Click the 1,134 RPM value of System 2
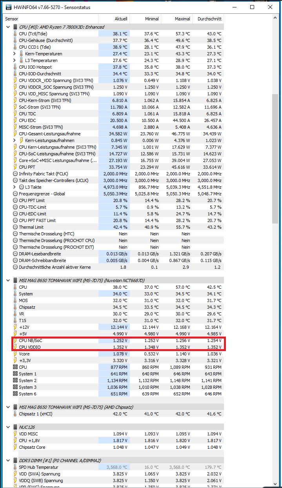282x488 pixels. click(118, 381)
